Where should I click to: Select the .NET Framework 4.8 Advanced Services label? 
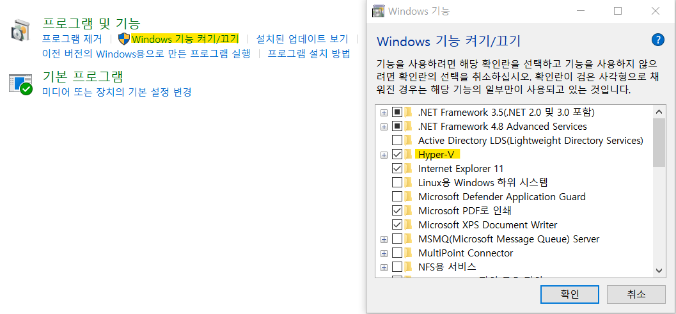coord(503,127)
